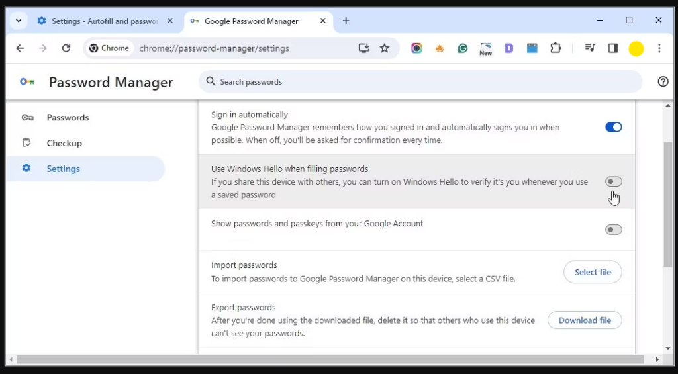Open a new tab with plus button
This screenshot has width=678, height=374.
tap(346, 21)
